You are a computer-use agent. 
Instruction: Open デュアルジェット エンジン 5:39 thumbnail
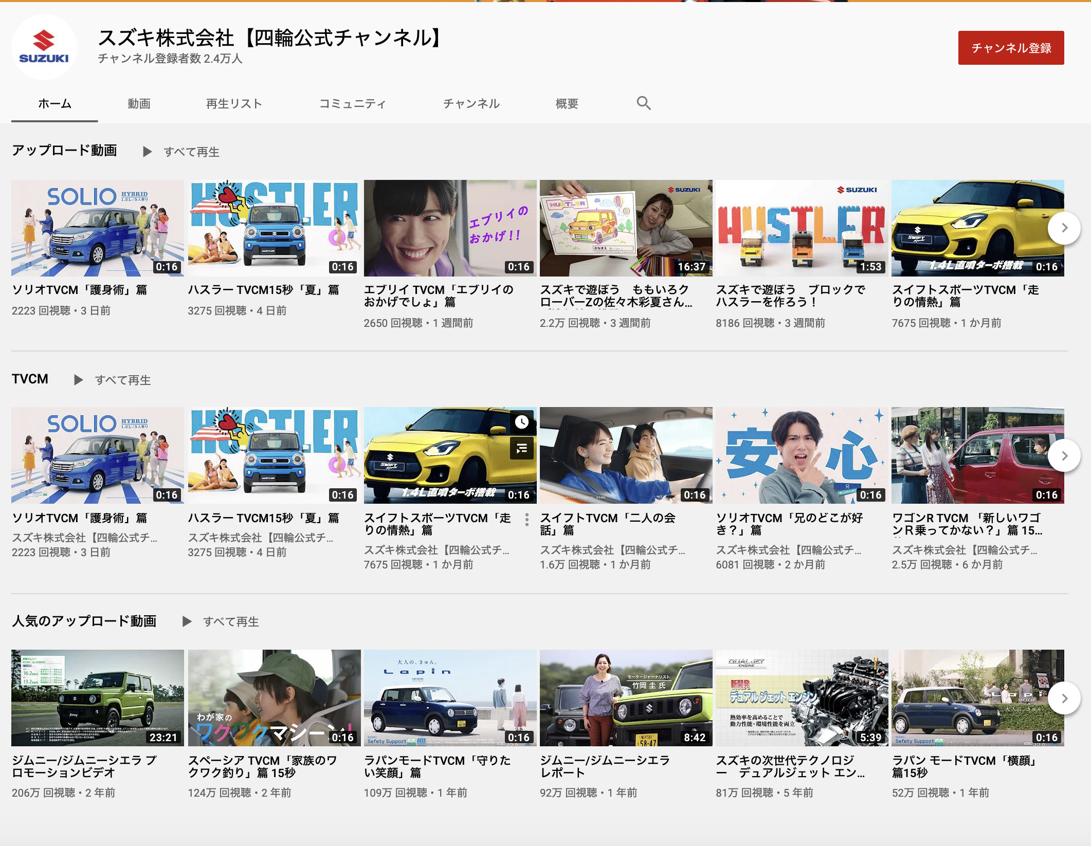click(802, 698)
